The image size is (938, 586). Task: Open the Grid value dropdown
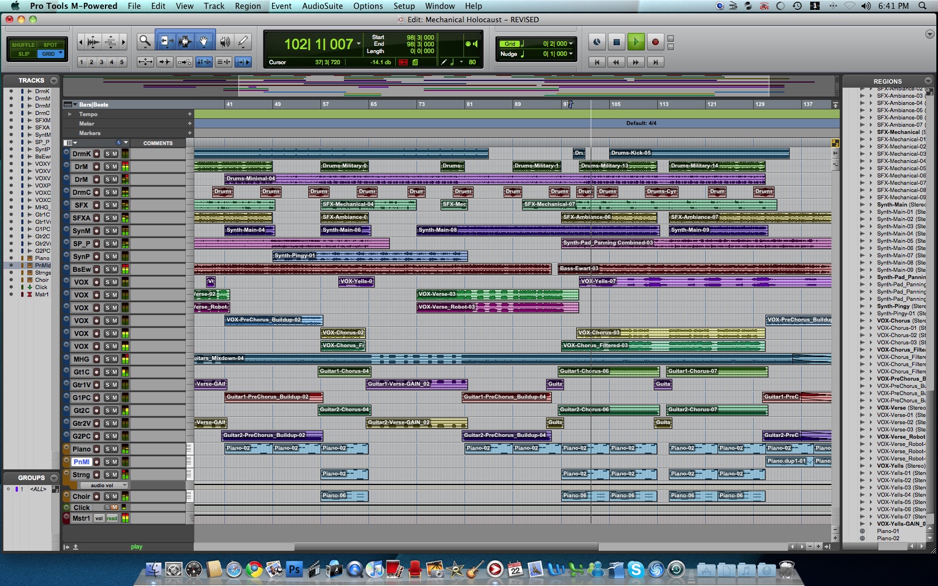[571, 44]
